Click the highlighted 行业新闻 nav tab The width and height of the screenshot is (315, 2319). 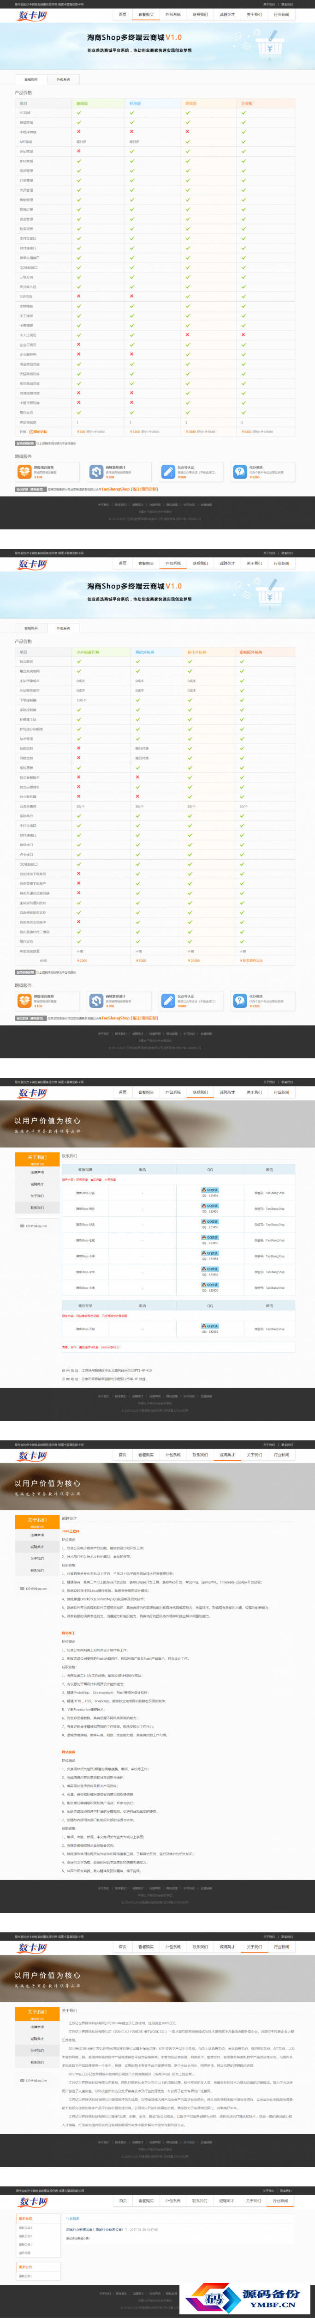[x=281, y=2201]
